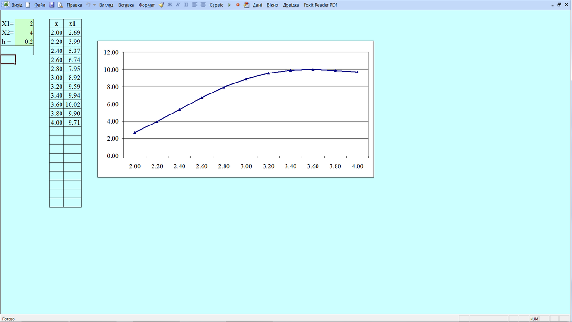The image size is (572, 322).
Task: Click the X2= label cell
Action: (8, 32)
